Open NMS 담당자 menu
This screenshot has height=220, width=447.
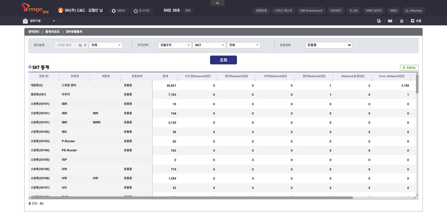pos(374,11)
